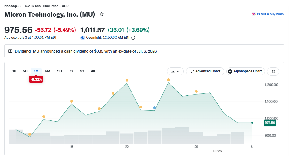Viewport: 289px width, 156px height.
Task: Click the +36.01 (+3.69%) overnight change
Action: click(128, 30)
